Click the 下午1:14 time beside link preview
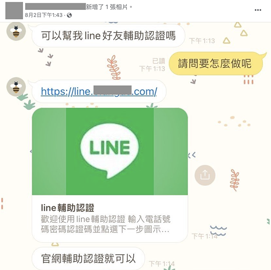 tap(204, 236)
